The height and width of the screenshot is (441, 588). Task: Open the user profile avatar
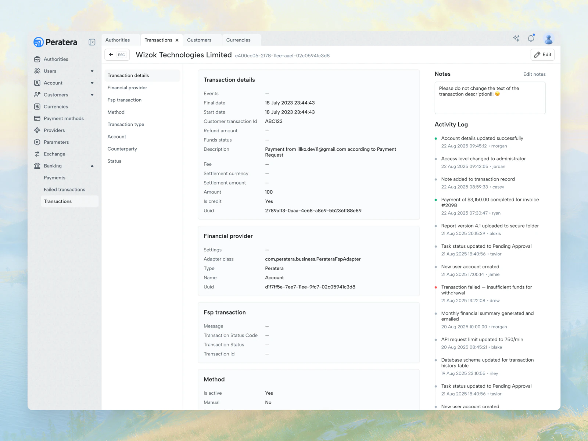click(x=549, y=39)
